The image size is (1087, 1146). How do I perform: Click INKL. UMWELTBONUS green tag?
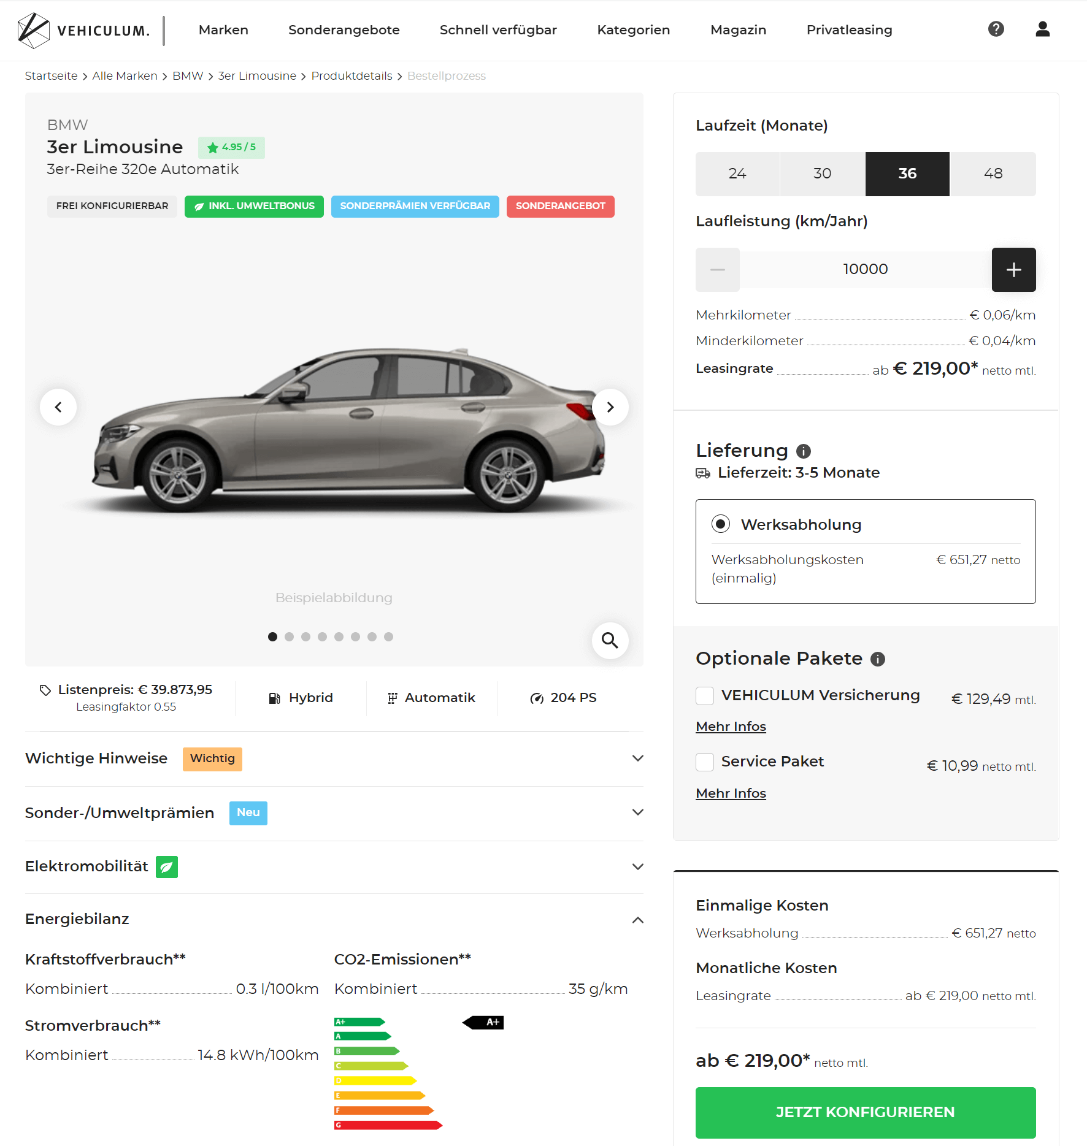(254, 207)
